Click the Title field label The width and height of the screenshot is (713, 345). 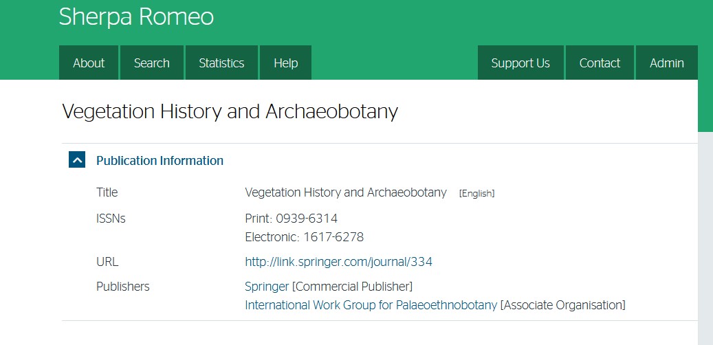[107, 192]
